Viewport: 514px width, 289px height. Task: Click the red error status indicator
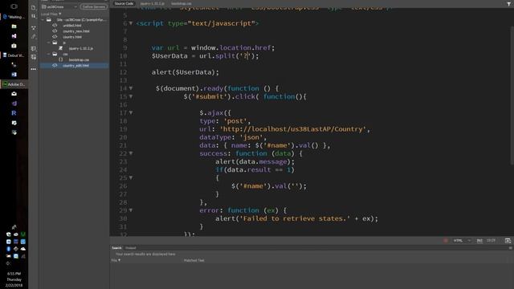click(446, 241)
